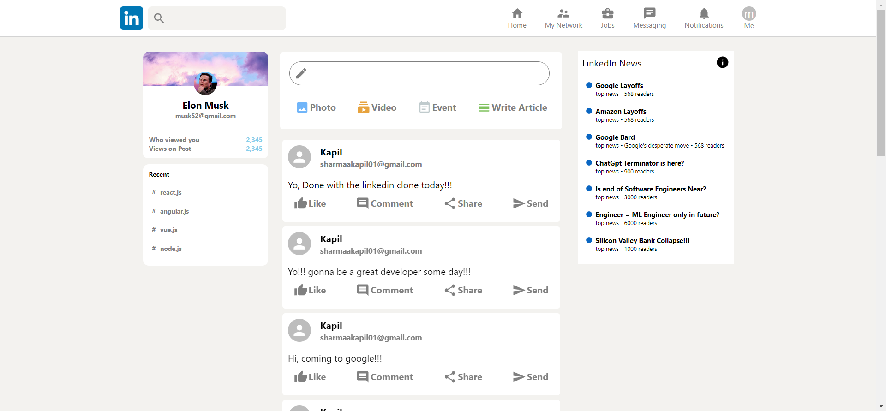Screen dimensions: 886x411
Task: Comment on the 'great developer some day' post
Action: 385,290
